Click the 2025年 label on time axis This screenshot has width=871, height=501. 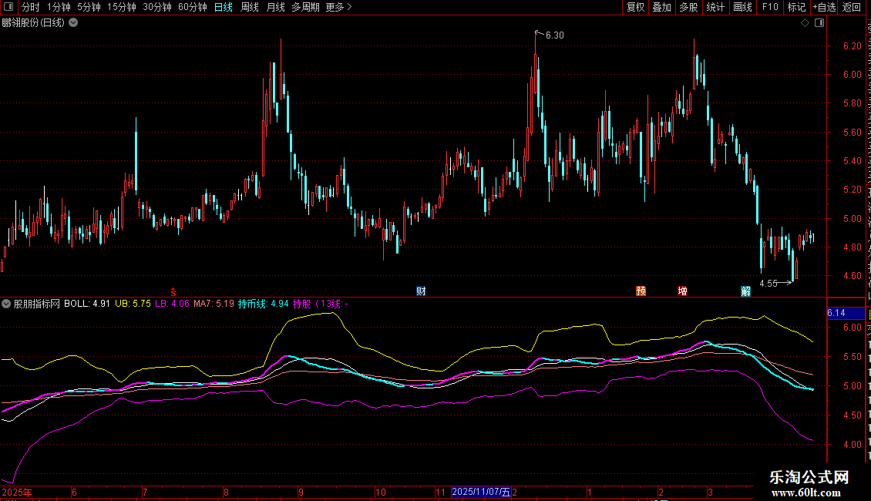click(x=17, y=492)
